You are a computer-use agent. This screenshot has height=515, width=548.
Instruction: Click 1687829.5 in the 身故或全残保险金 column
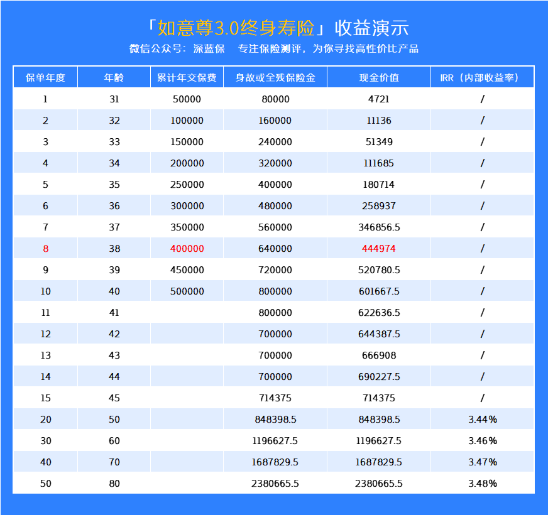point(275,462)
